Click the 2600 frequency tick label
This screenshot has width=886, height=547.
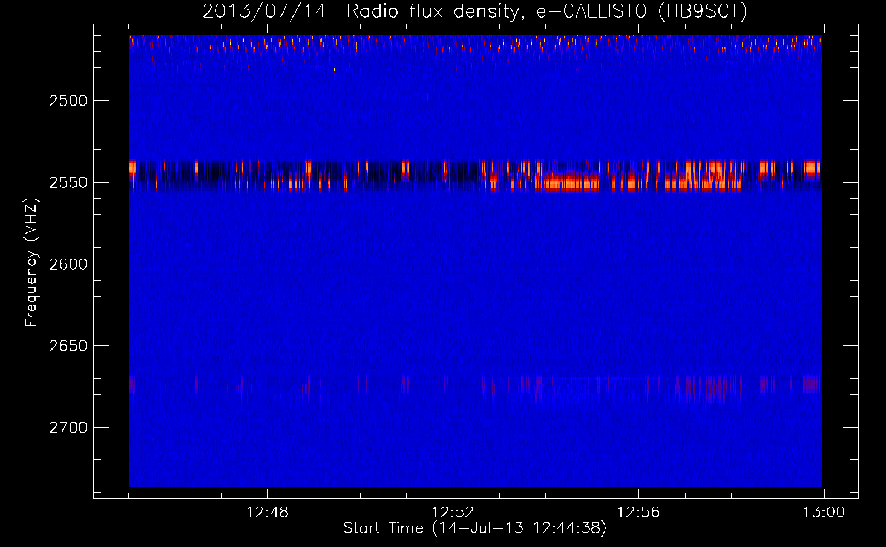(x=68, y=264)
